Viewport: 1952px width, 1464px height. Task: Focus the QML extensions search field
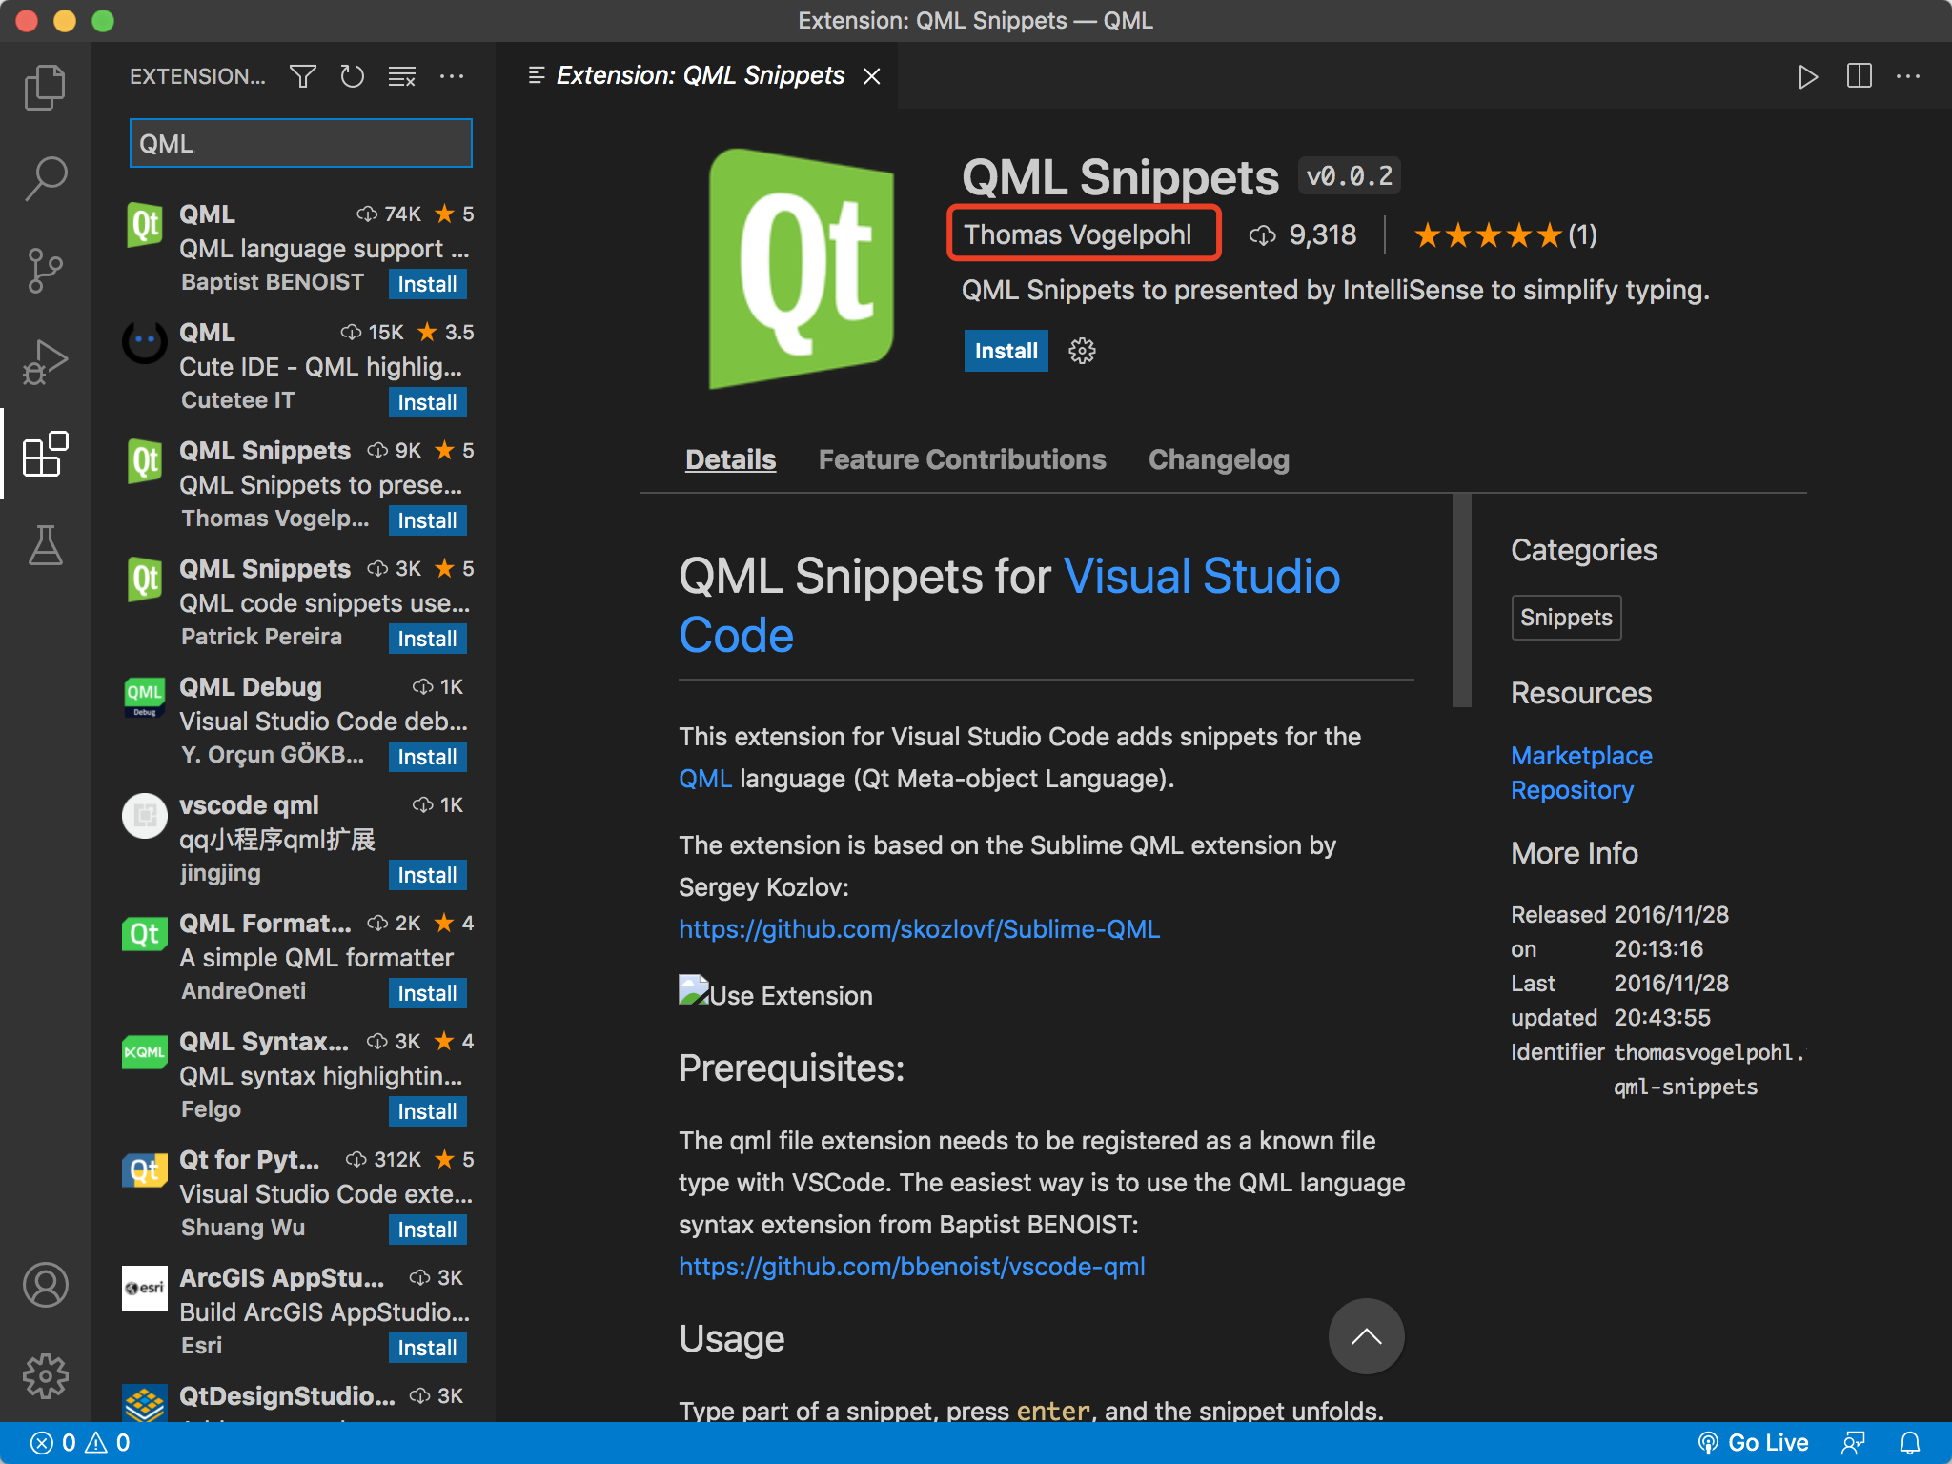[x=300, y=143]
